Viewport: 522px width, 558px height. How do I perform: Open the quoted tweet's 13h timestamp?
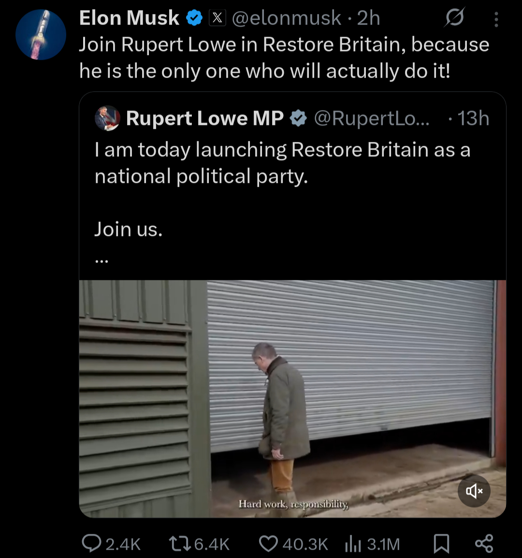pyautogui.click(x=473, y=118)
